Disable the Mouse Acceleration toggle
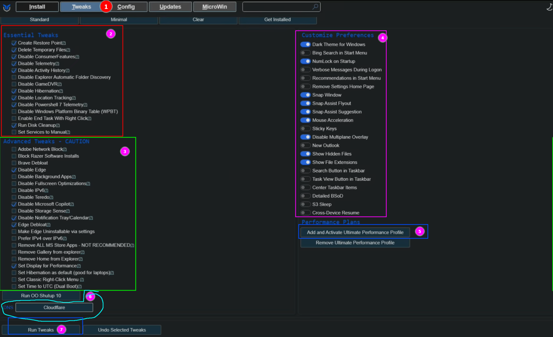Viewport: 553px width, 337px height. (x=305, y=120)
